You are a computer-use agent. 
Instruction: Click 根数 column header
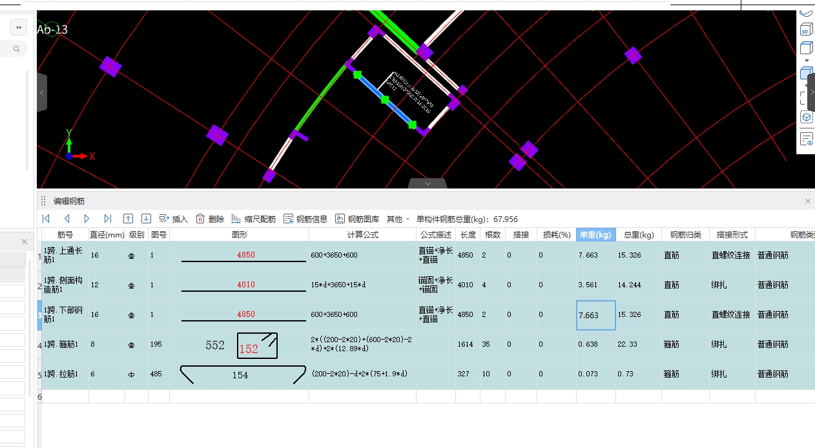(493, 235)
